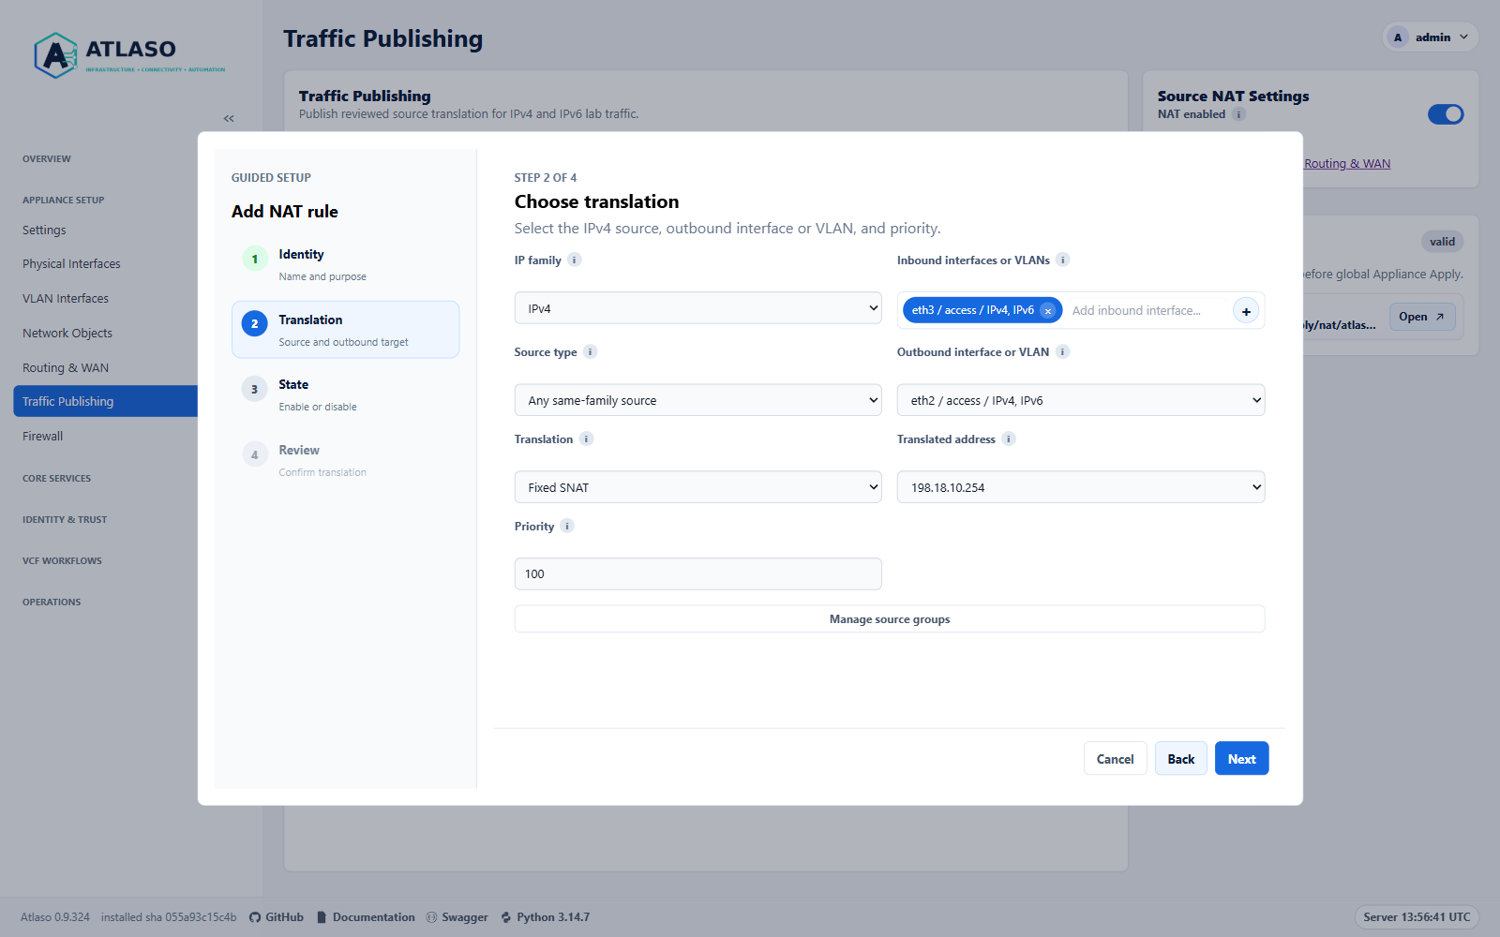Go to the Identity step of the wizard
The width and height of the screenshot is (1500, 937).
[345, 264]
